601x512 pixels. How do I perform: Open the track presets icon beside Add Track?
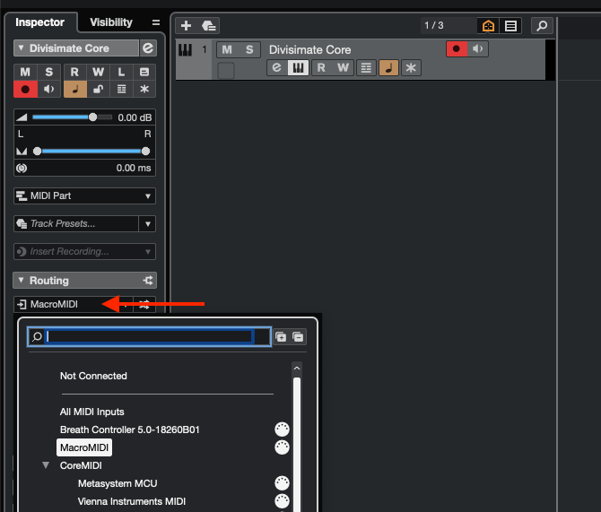[x=208, y=26]
